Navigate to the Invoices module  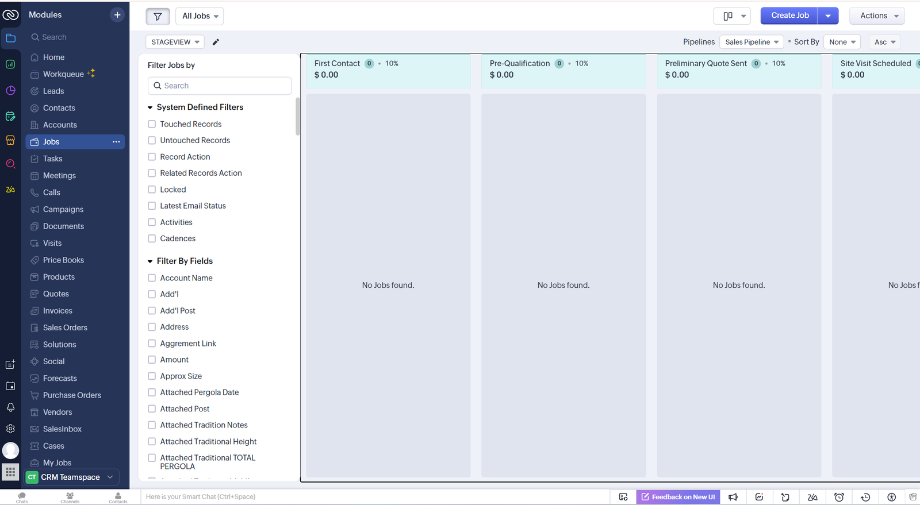tap(57, 311)
